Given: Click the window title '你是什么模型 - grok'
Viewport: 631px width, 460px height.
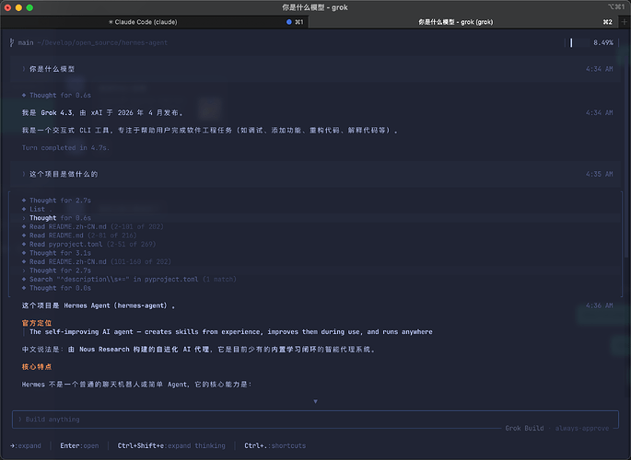Looking at the screenshot, I should point(315,7).
